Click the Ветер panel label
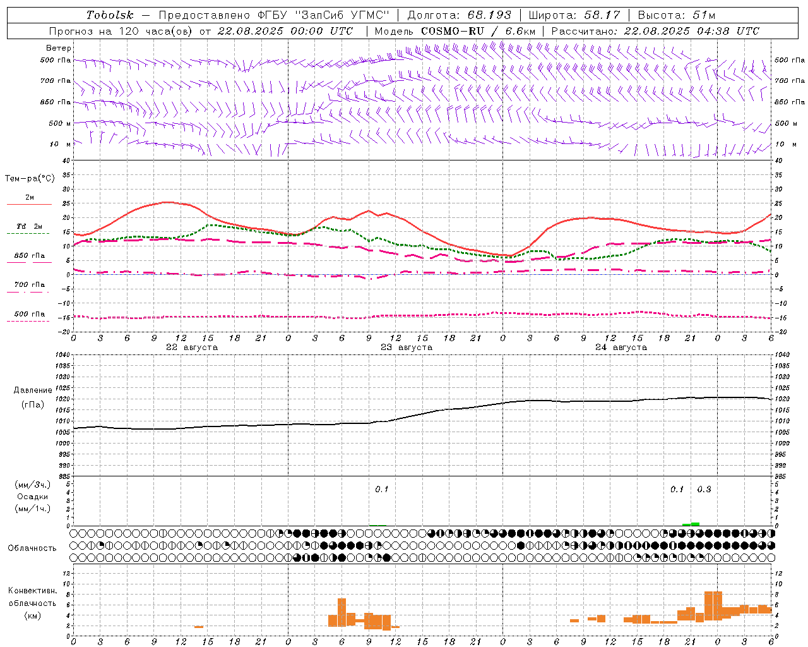This screenshot has height=647, width=808. [59, 48]
